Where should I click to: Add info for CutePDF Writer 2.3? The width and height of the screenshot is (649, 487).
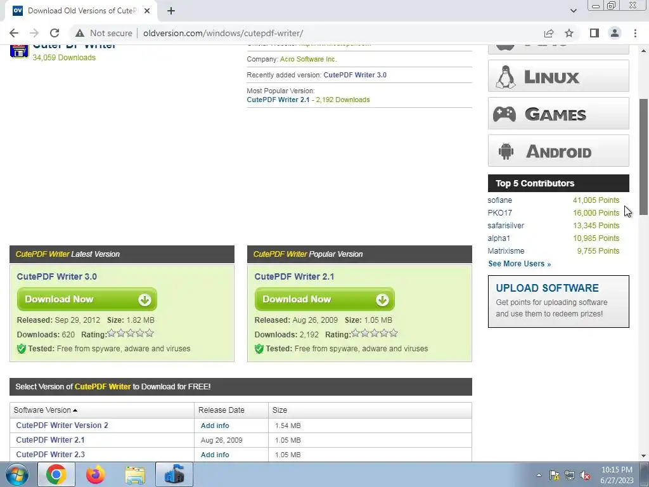pyautogui.click(x=215, y=455)
